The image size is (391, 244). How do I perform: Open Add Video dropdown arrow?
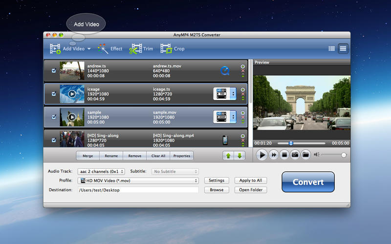click(x=89, y=49)
